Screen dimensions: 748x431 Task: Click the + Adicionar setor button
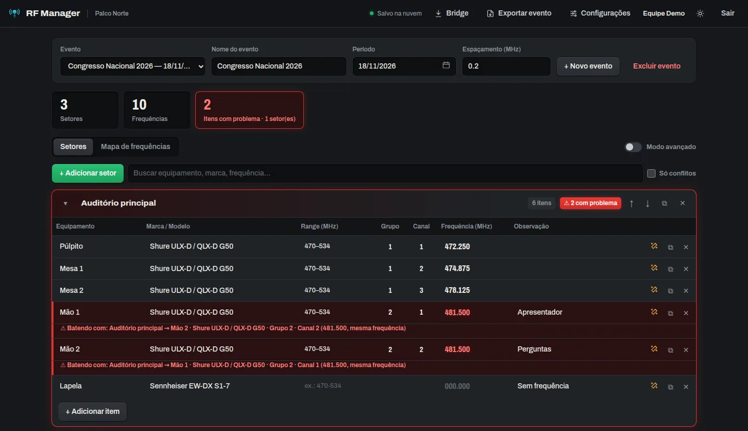click(88, 173)
